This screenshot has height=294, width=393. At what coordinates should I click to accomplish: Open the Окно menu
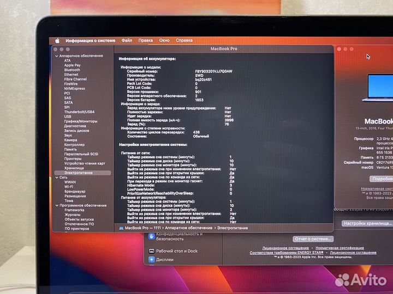click(x=164, y=40)
